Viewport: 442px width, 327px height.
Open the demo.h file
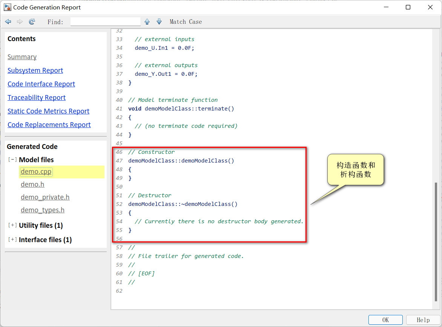coord(32,184)
